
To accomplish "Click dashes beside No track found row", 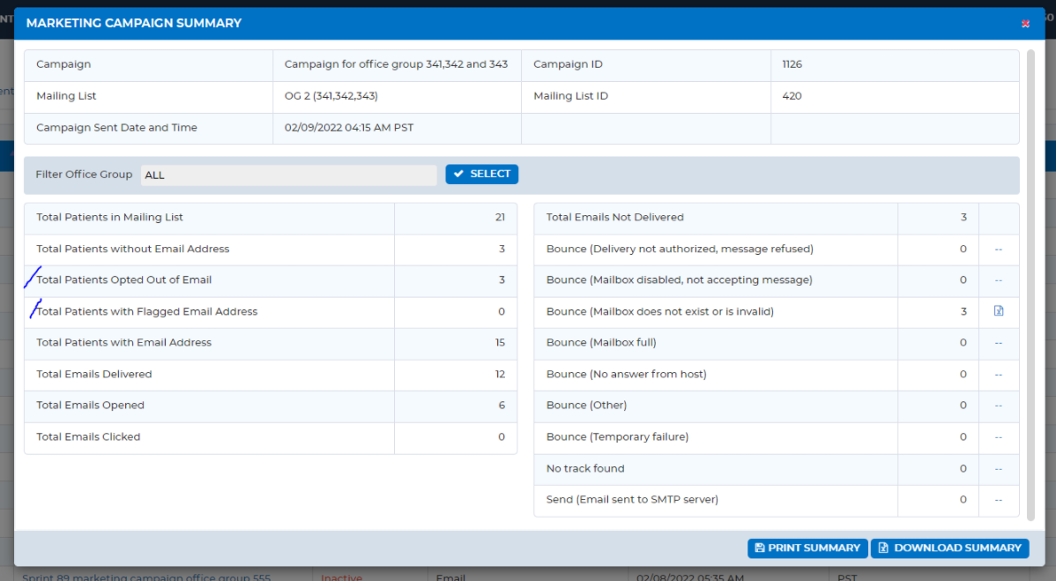I will point(999,468).
